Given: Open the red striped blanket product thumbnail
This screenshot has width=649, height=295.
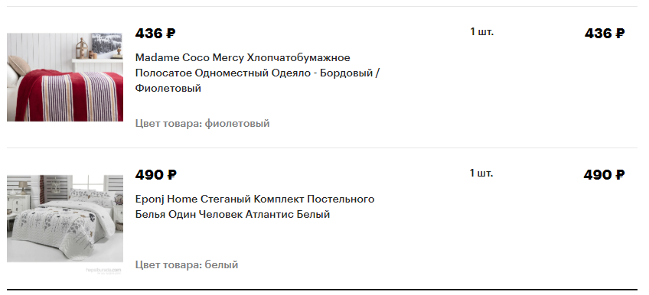Looking at the screenshot, I should [65, 77].
